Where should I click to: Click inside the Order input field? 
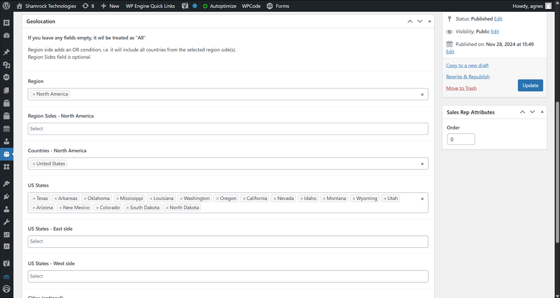tap(460, 139)
